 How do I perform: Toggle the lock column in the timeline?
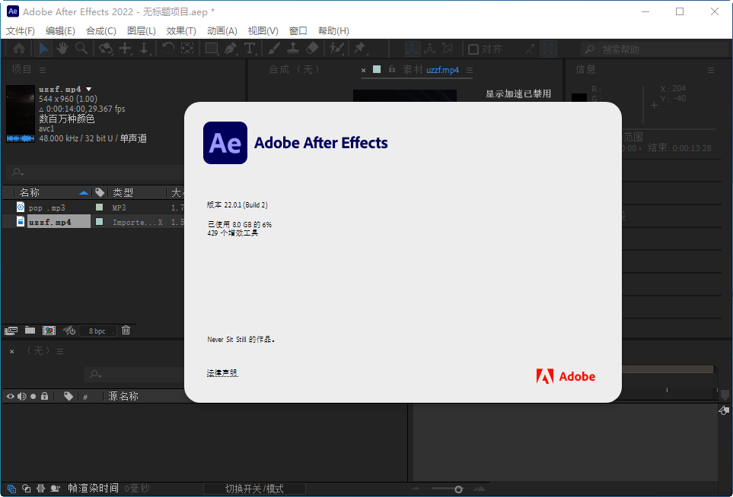coord(45,396)
